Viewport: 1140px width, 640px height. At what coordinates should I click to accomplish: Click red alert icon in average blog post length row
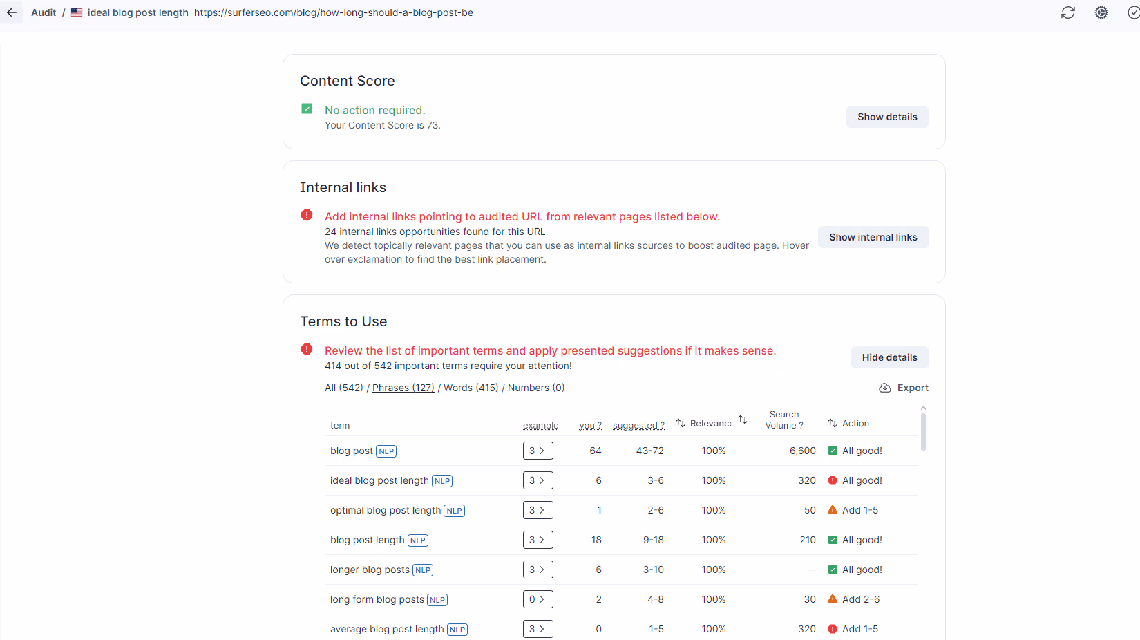pos(833,629)
